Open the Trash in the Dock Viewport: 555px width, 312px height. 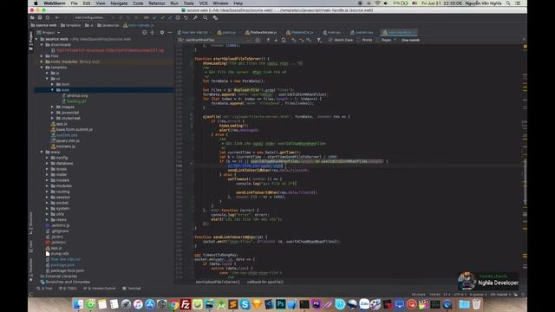(x=476, y=304)
